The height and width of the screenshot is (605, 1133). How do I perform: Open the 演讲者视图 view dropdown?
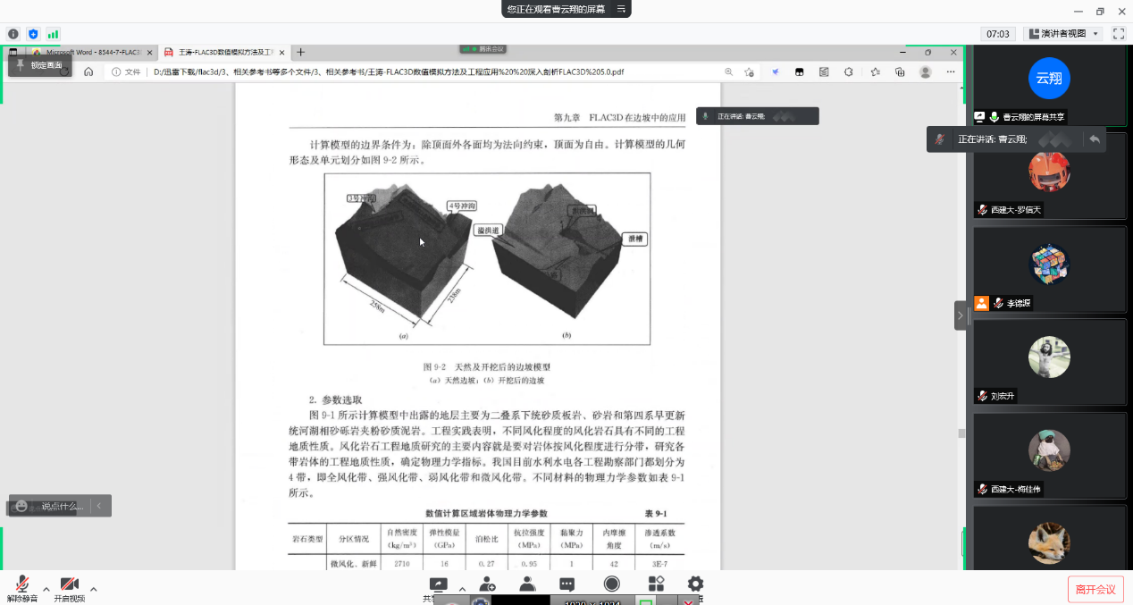pos(1063,33)
